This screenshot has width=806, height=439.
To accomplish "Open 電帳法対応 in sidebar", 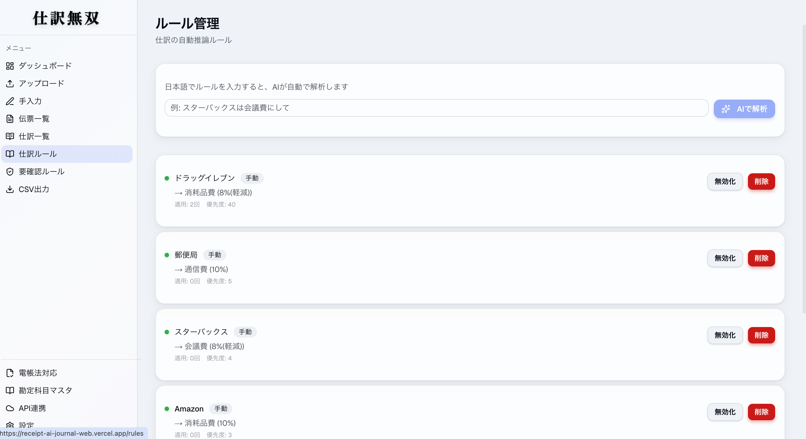I will (x=67, y=373).
